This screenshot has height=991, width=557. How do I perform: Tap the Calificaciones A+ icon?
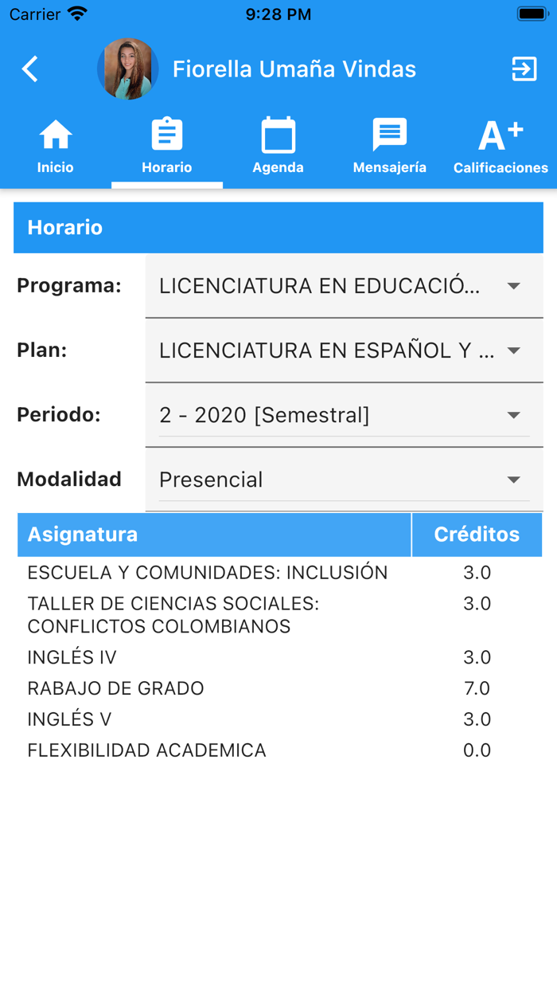pos(501,135)
